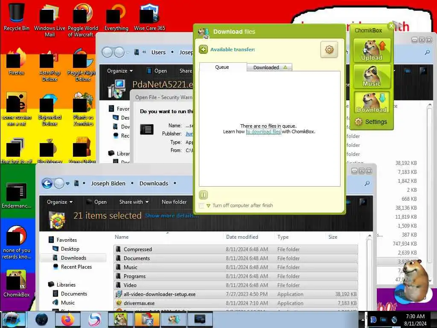This screenshot has height=328, width=437.
Task: Open Bejeweled Deluxe desktop icon
Action: [x=50, y=110]
